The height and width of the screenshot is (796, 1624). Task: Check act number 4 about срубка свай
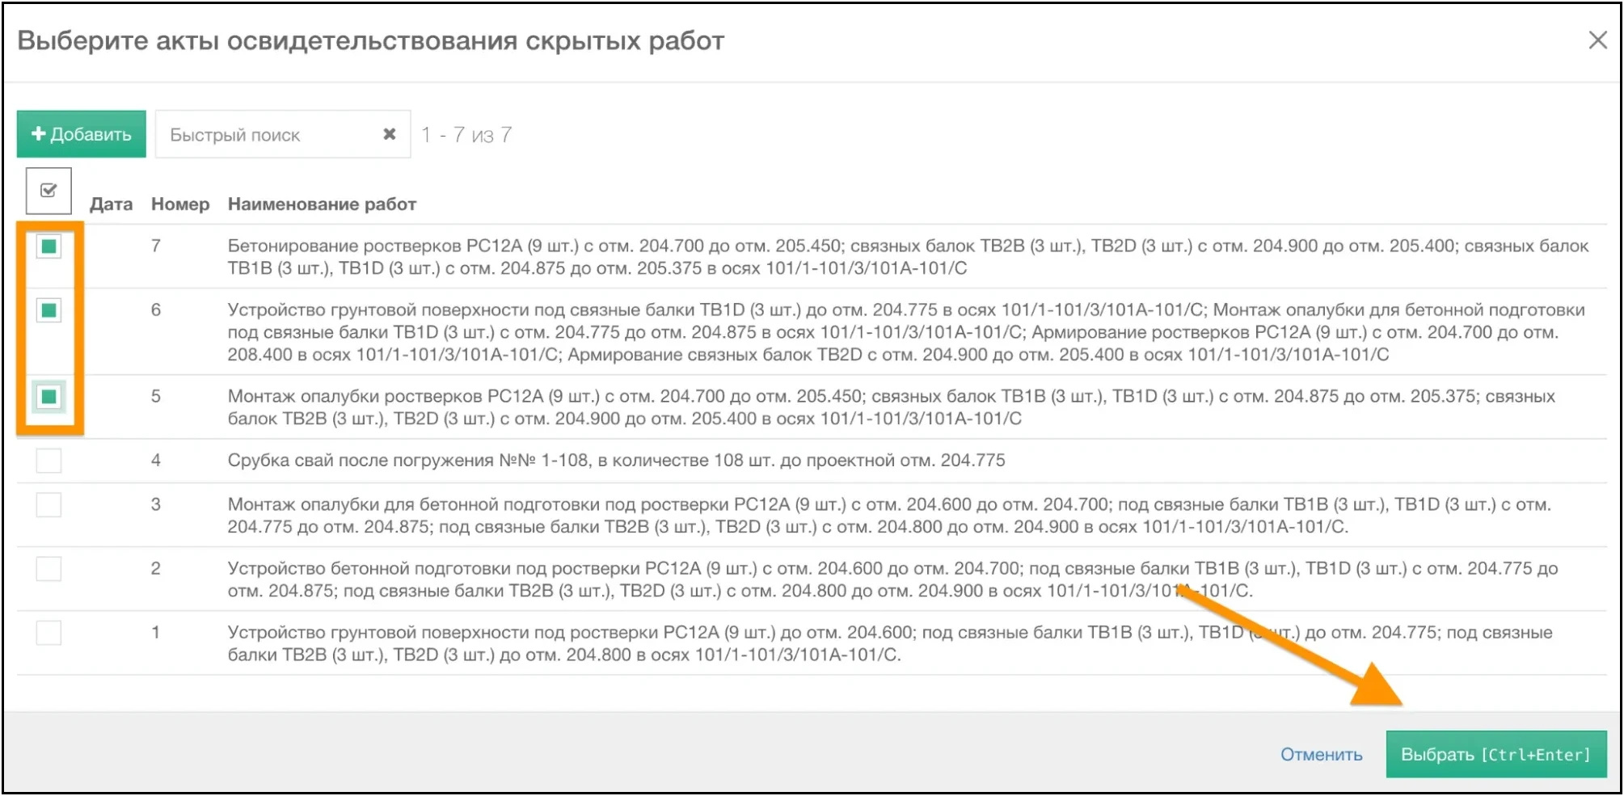49,459
